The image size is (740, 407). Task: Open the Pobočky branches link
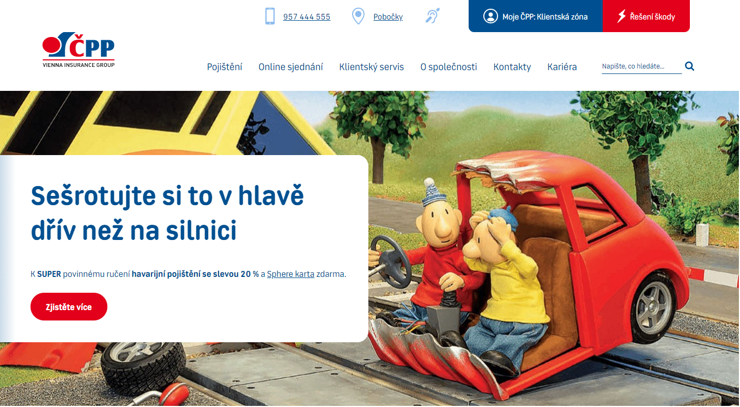pos(388,17)
